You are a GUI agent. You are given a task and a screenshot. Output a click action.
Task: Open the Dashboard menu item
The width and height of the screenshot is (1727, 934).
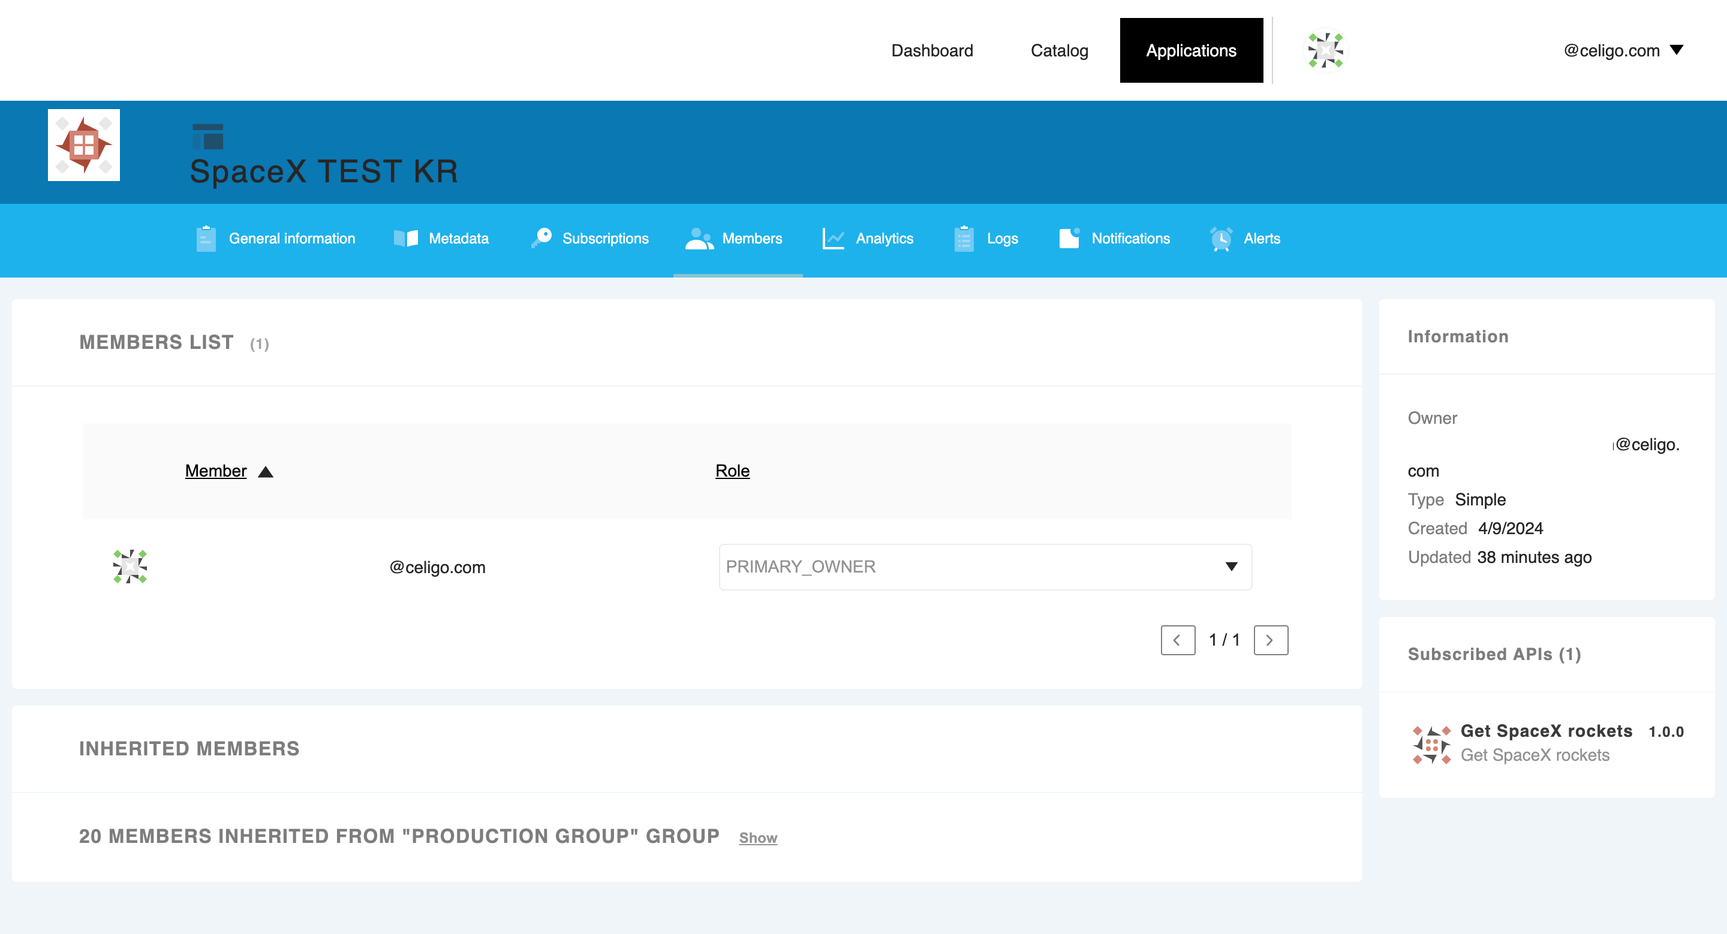tap(932, 50)
